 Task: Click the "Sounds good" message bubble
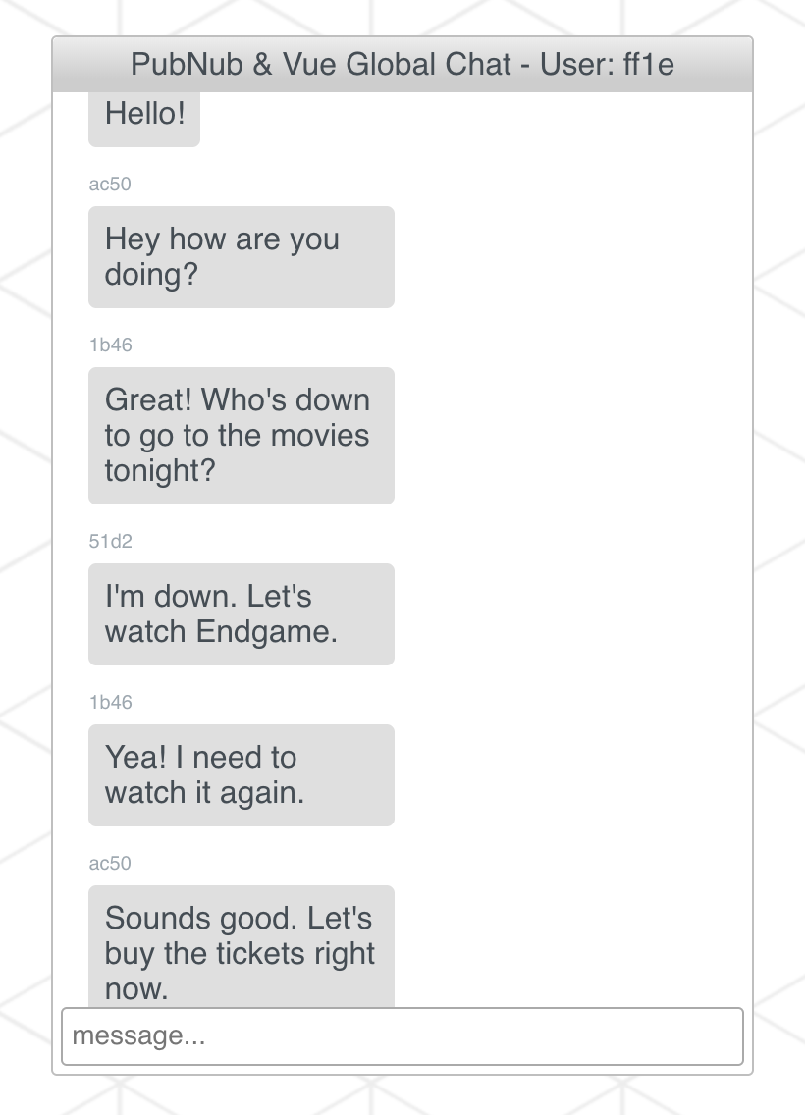[241, 947]
